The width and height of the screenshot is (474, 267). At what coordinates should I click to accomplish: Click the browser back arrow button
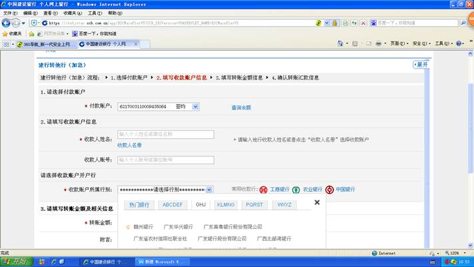point(7,23)
